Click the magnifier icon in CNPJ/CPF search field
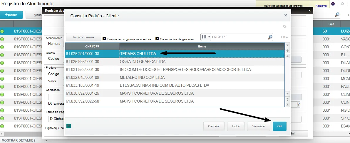The image size is (350, 143). click(270, 37)
